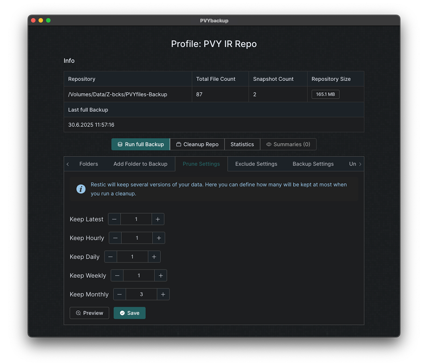Increase the Keep Daily value with plus
Screen dimensions: 428x364
pos(154,257)
